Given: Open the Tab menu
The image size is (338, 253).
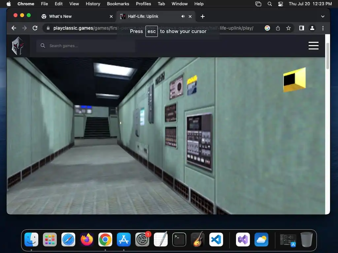Looking at the screenshot, I should [x=161, y=4].
